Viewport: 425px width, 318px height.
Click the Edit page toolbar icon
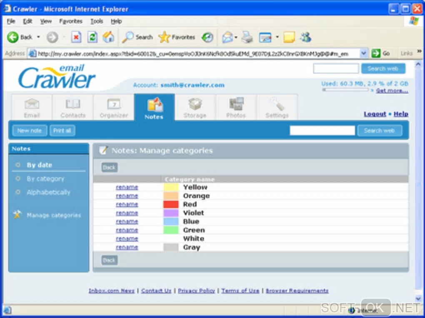tap(265, 37)
